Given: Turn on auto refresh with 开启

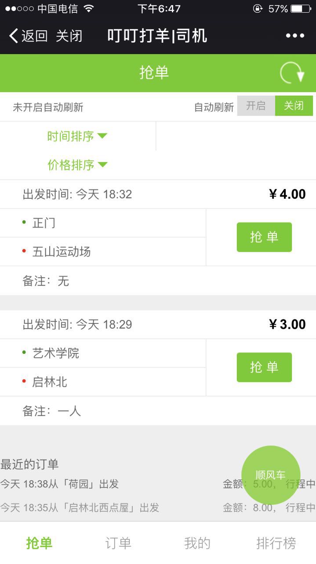Looking at the screenshot, I should 256,106.
